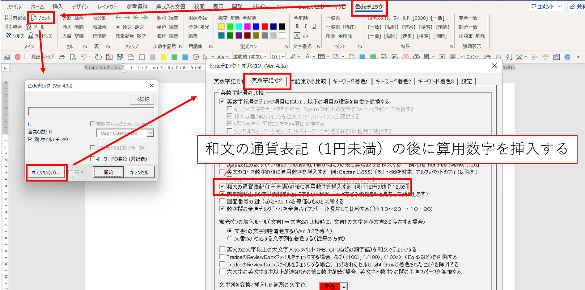The image size is (585, 290).
Task: Pick the yellow highlighter swatch in 蛍光ペン
Action: pos(221,27)
